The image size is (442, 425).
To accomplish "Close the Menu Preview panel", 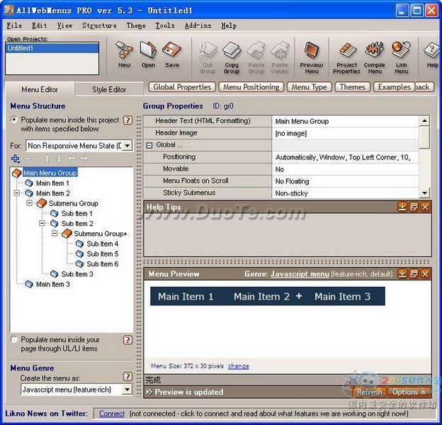I will pos(425,273).
